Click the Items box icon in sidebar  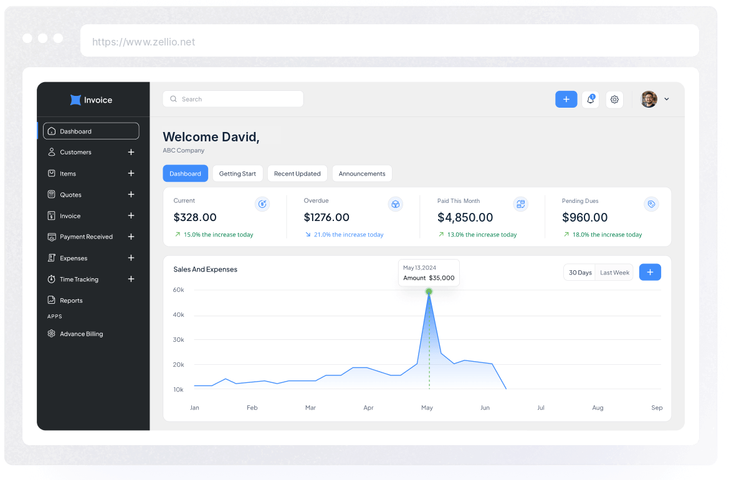(x=52, y=173)
